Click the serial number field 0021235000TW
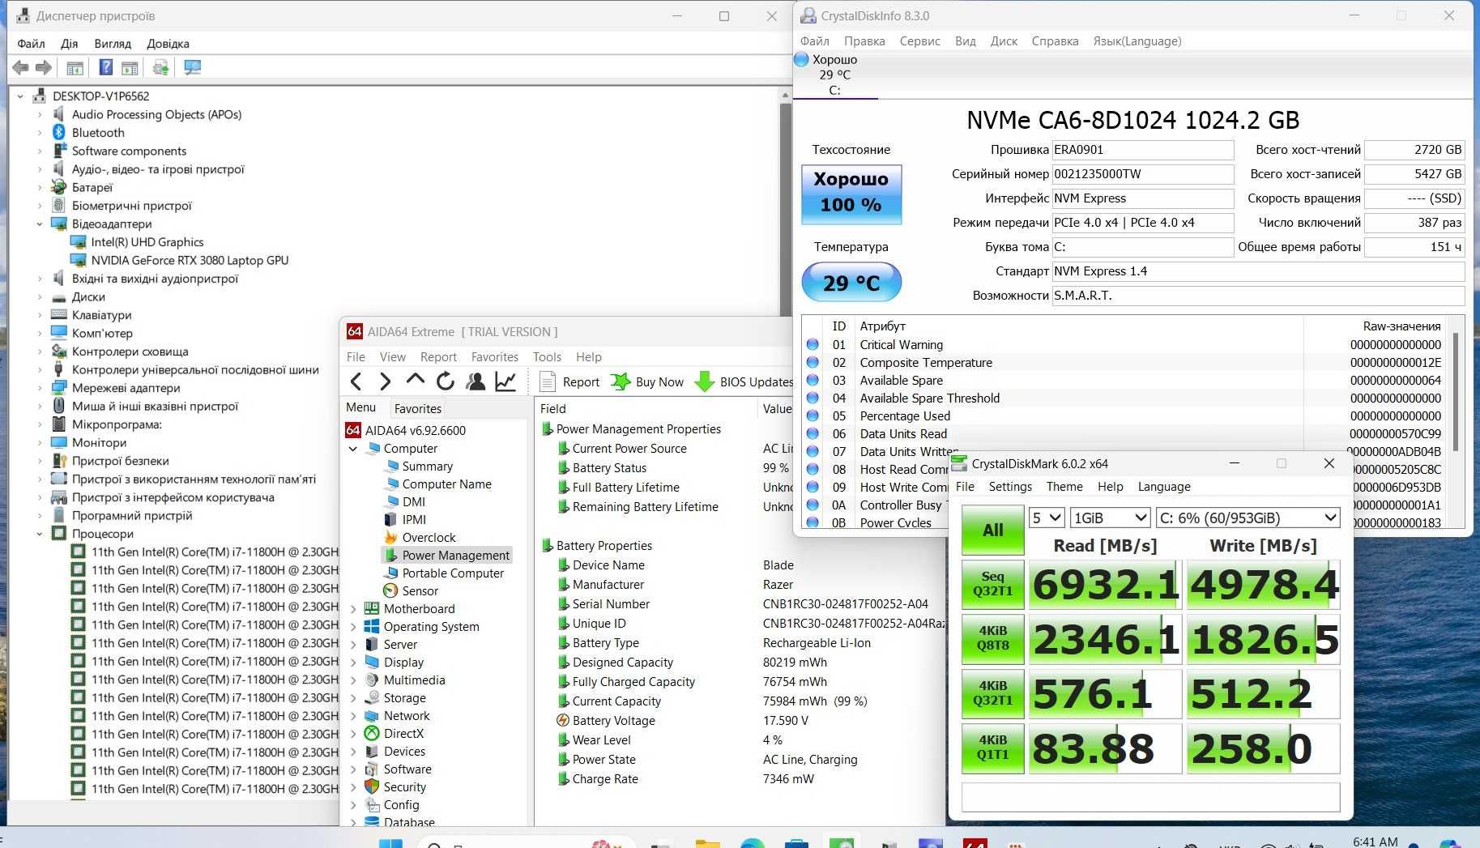Screen dimensions: 1480x848 [x=1142, y=174]
